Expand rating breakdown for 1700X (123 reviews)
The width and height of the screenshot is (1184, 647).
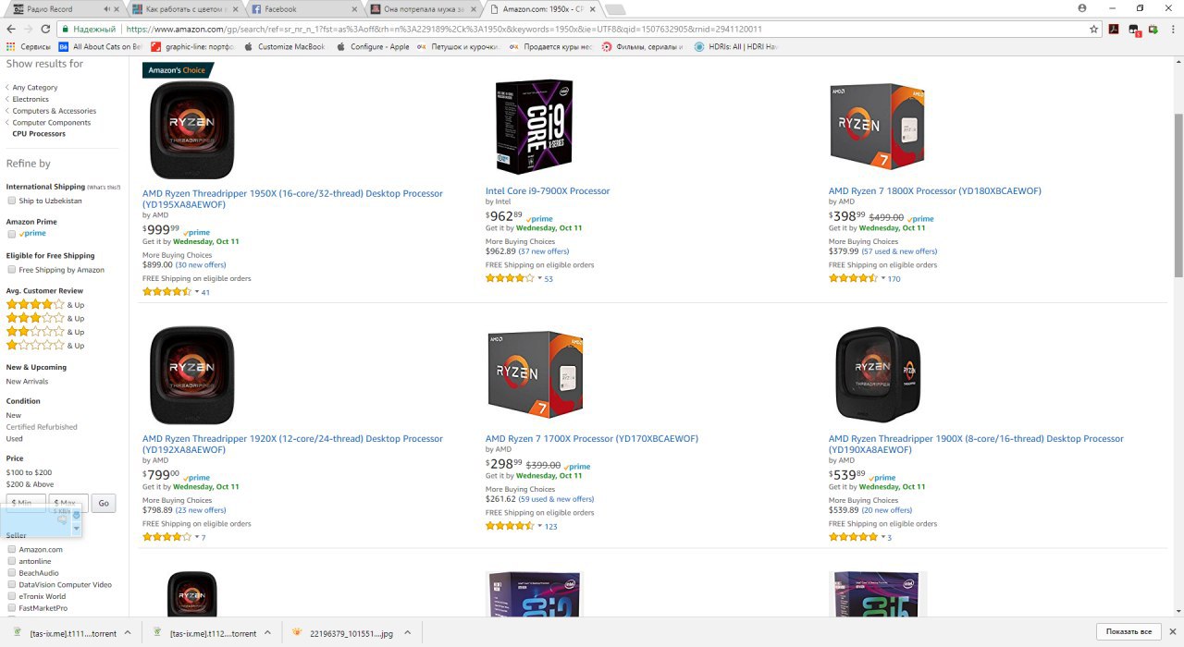540,526
